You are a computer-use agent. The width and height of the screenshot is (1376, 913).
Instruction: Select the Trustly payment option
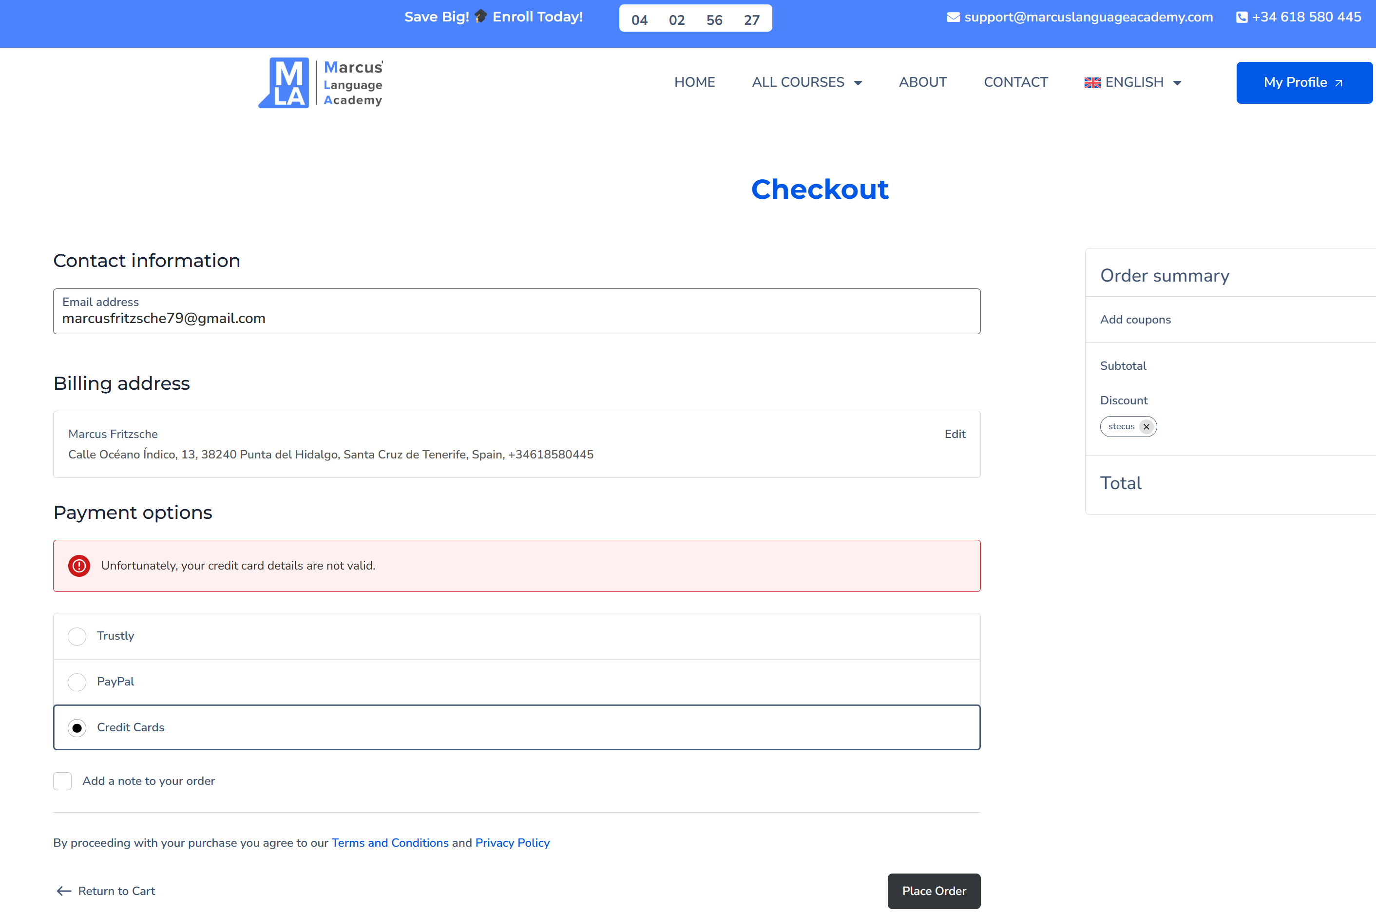click(x=77, y=636)
